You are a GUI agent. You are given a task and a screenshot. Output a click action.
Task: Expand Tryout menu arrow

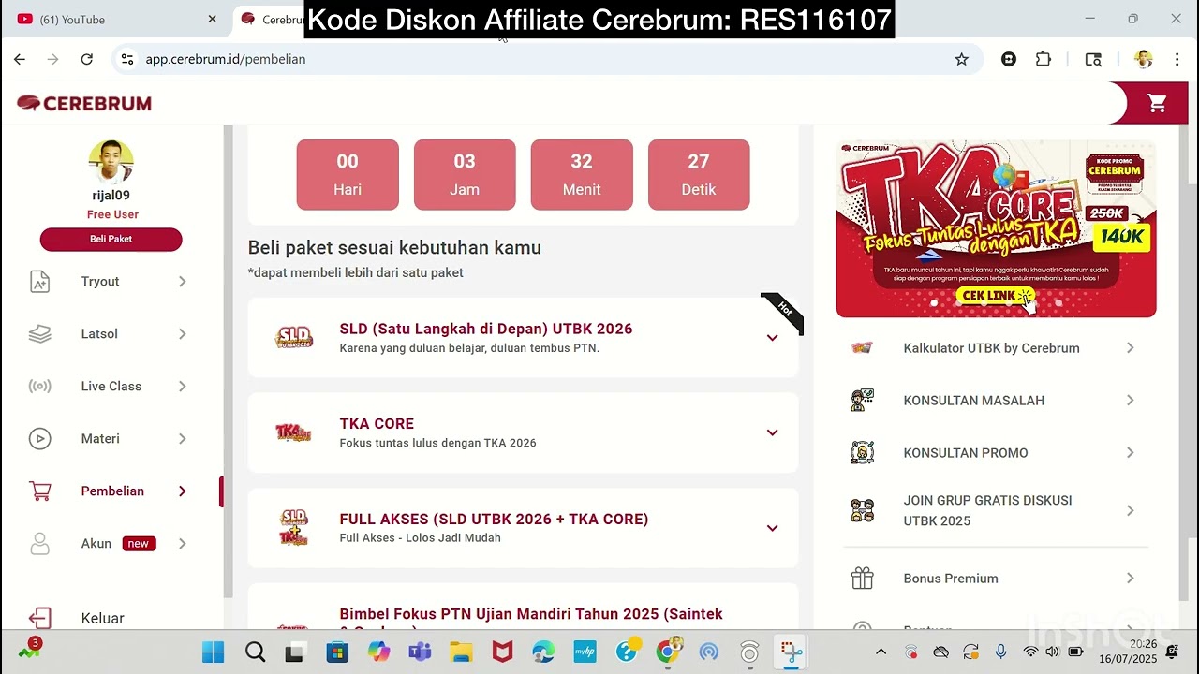click(183, 282)
